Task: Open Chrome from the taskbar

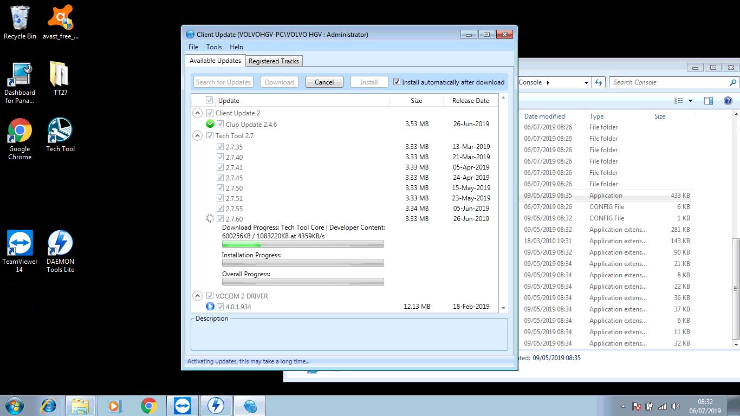Action: point(148,406)
